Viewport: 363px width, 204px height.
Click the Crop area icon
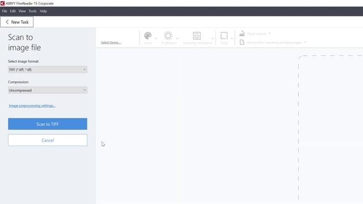point(224,36)
